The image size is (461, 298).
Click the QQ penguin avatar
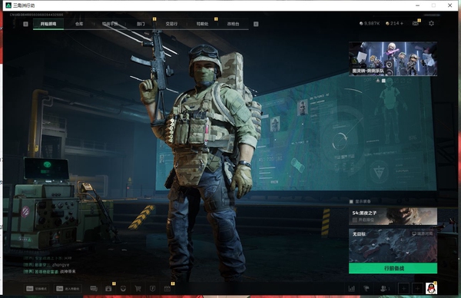point(431,288)
